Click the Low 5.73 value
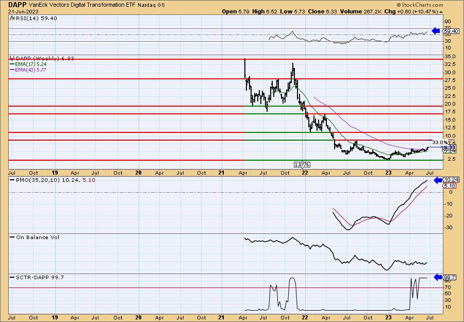This screenshot has height=322, width=464. (293, 11)
